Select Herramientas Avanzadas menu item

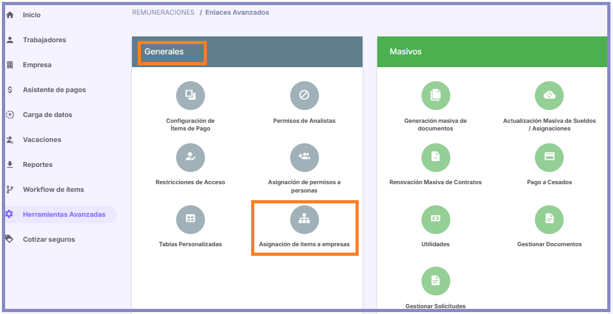(x=61, y=214)
